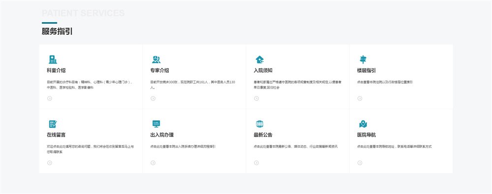The width and height of the screenshot is (492, 194).
Task: Select the 医院导航 heading
Action: (x=367, y=135)
